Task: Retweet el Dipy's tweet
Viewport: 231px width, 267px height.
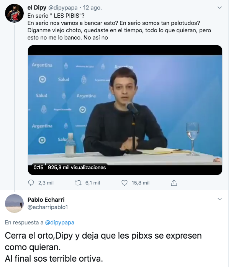Action: pyautogui.click(x=78, y=183)
